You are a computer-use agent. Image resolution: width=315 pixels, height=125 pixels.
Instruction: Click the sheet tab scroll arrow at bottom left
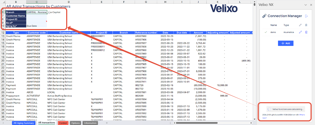[x=3, y=123]
